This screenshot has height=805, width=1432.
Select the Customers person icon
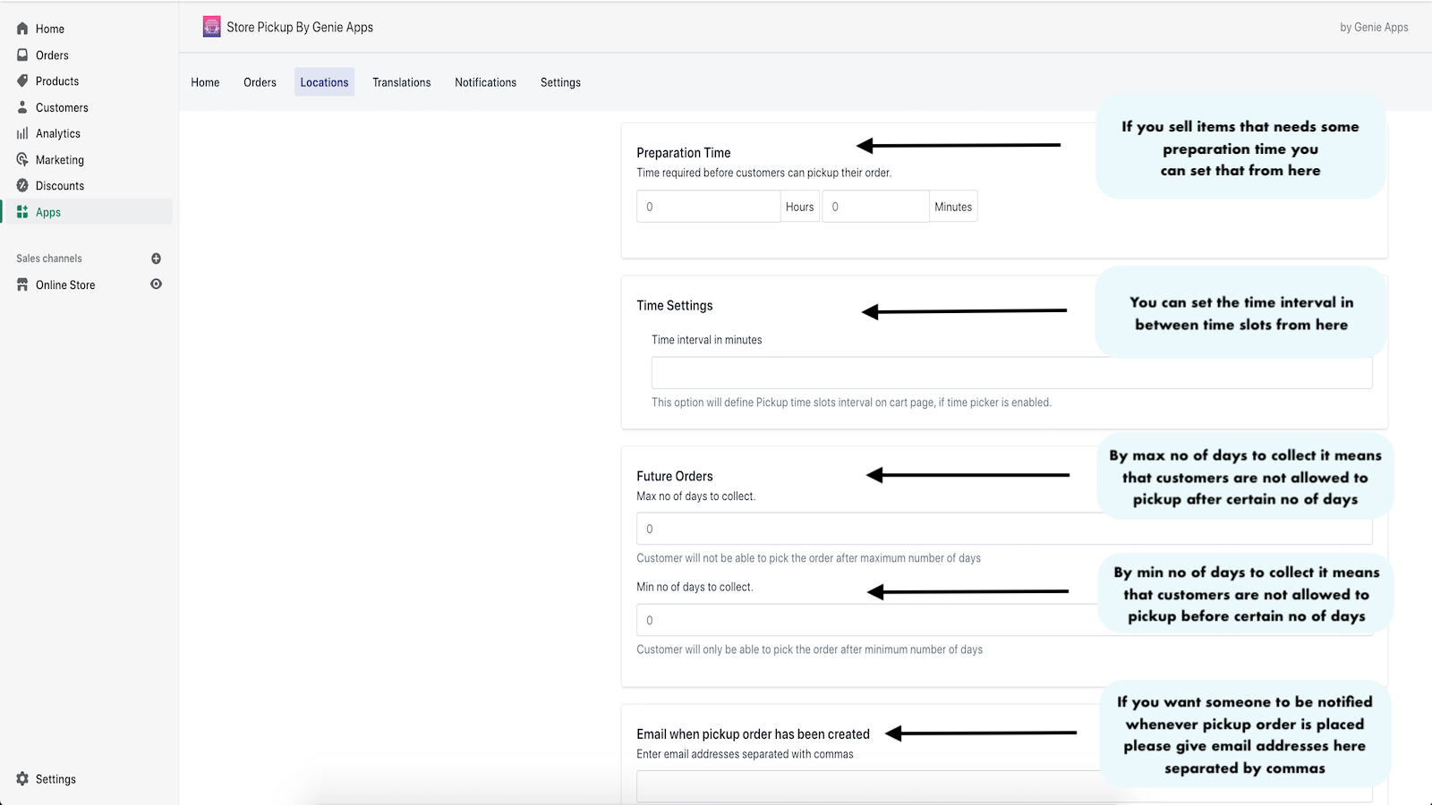point(22,107)
